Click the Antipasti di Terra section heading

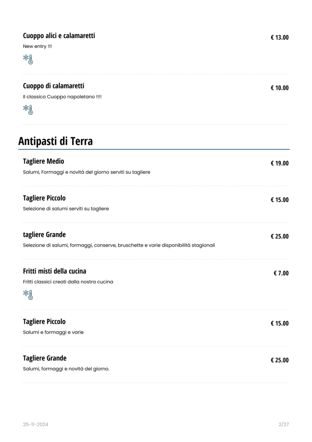[x=56, y=141]
